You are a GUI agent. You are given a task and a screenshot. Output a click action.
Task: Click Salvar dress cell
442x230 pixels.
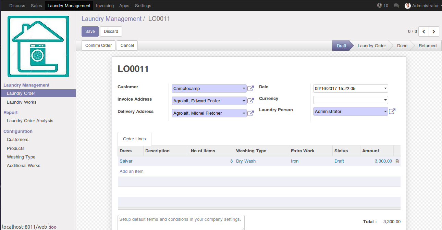click(131, 161)
